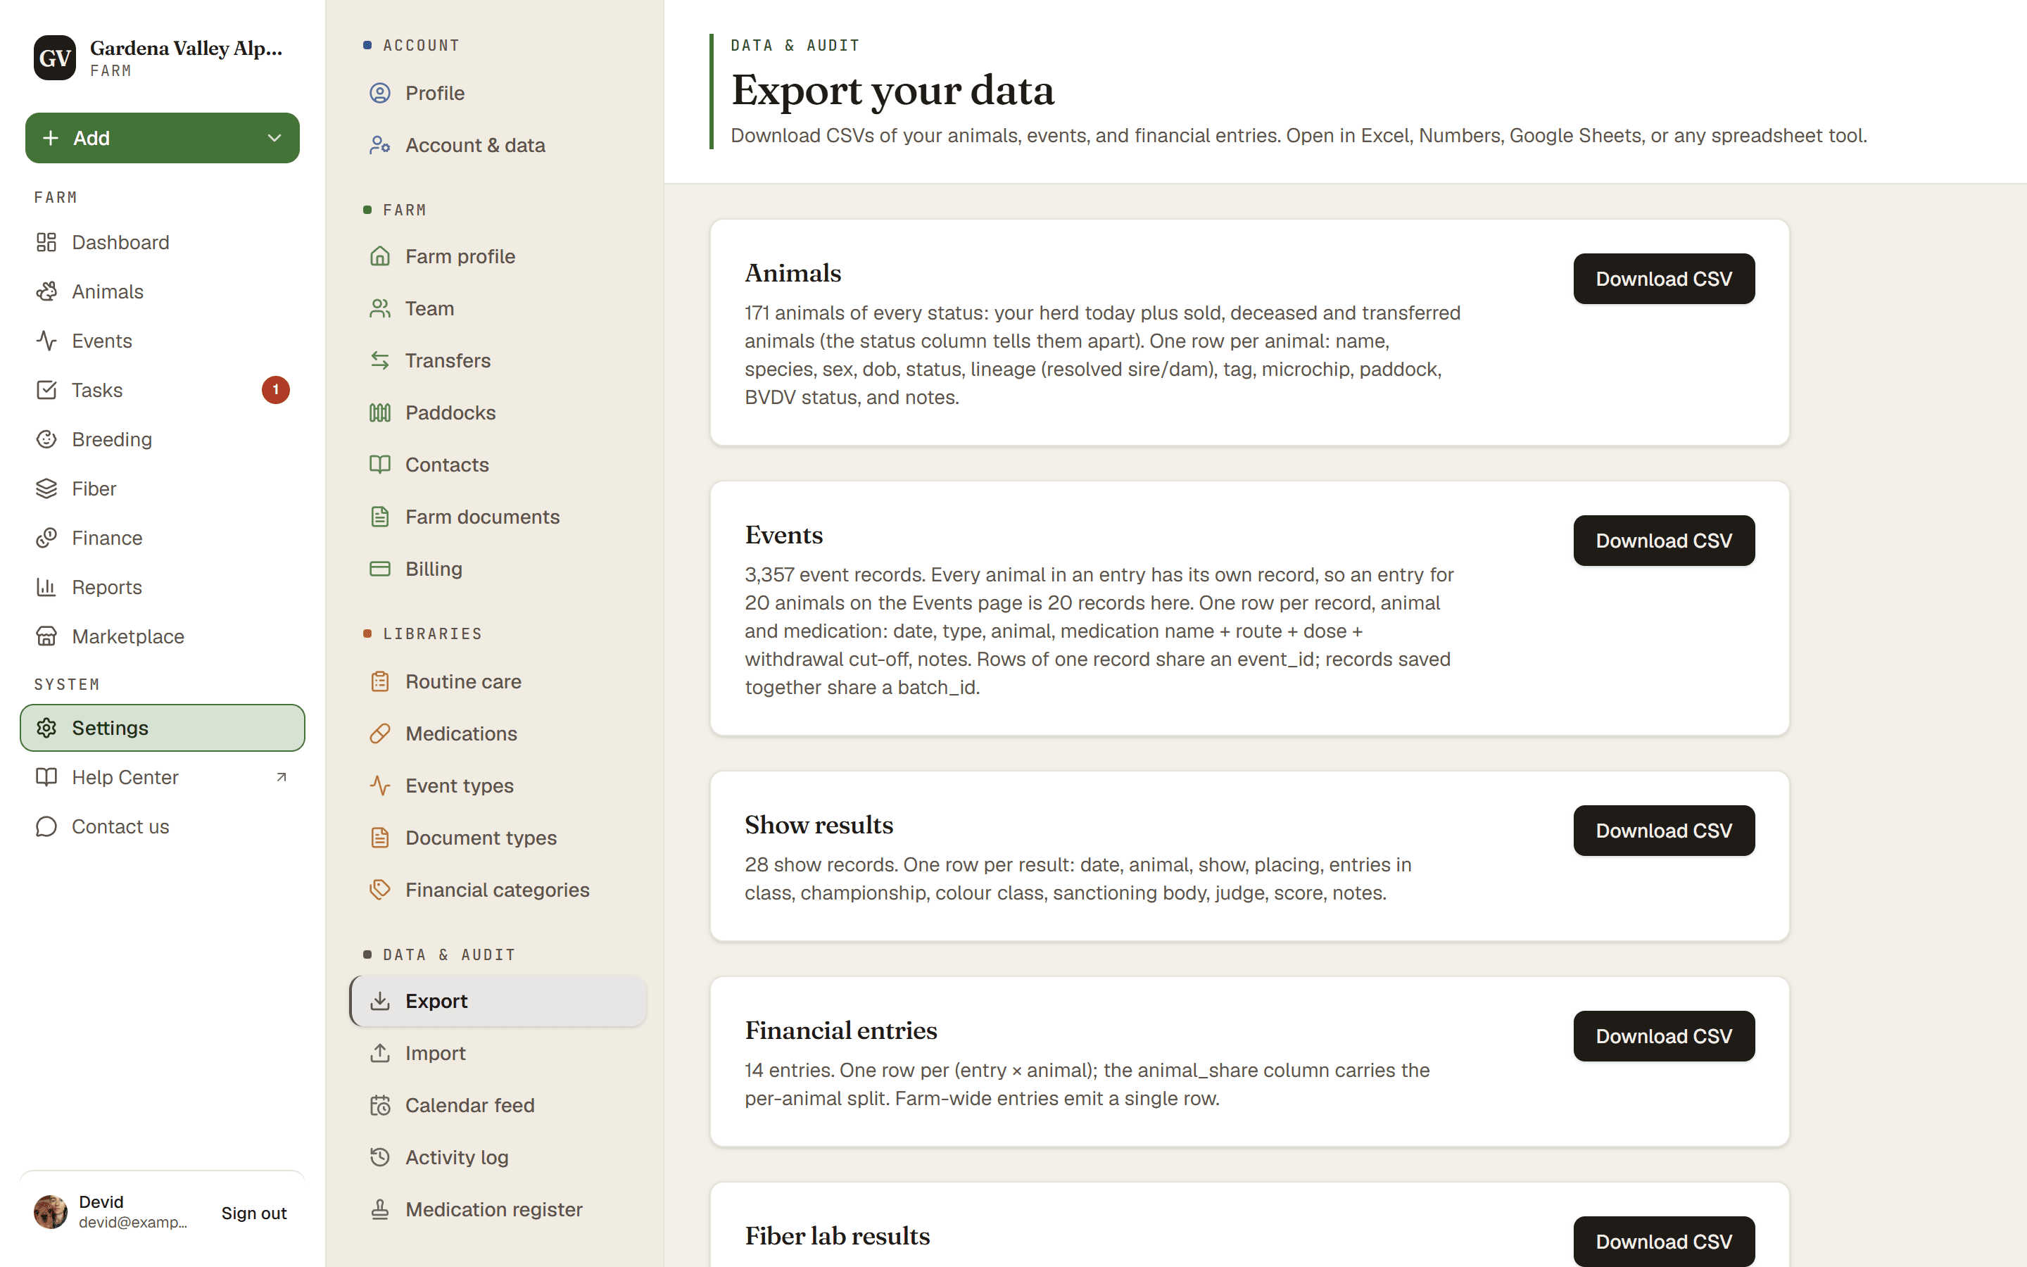Viewport: 2027px width, 1267px height.
Task: Open the Breeding icon
Action: pyautogui.click(x=46, y=439)
